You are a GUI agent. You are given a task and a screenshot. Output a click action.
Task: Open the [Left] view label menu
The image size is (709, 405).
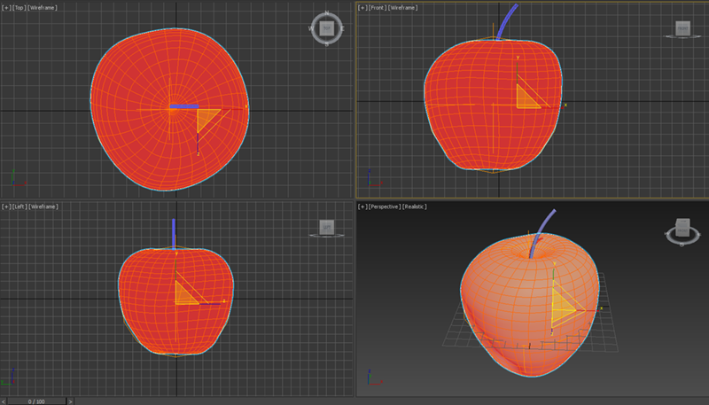pyautogui.click(x=19, y=206)
